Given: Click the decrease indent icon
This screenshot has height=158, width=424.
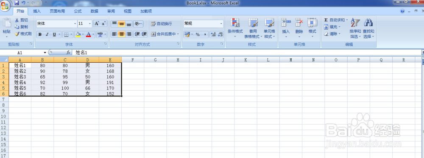Looking at the screenshot, I should (137, 34).
